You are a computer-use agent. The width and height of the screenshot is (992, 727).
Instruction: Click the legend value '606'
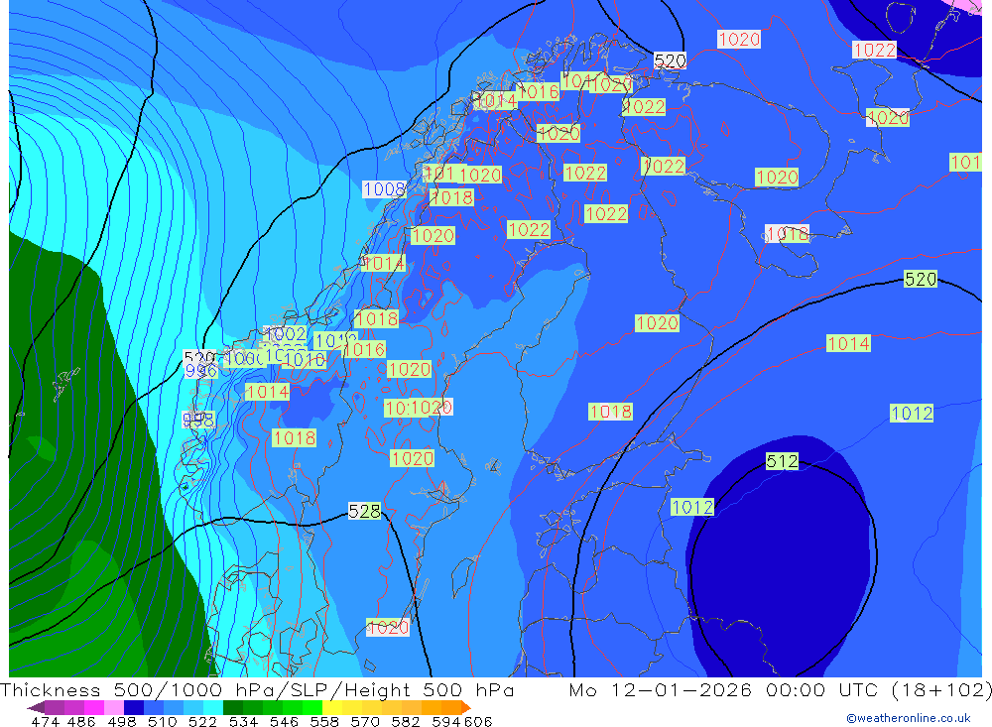[x=478, y=721]
